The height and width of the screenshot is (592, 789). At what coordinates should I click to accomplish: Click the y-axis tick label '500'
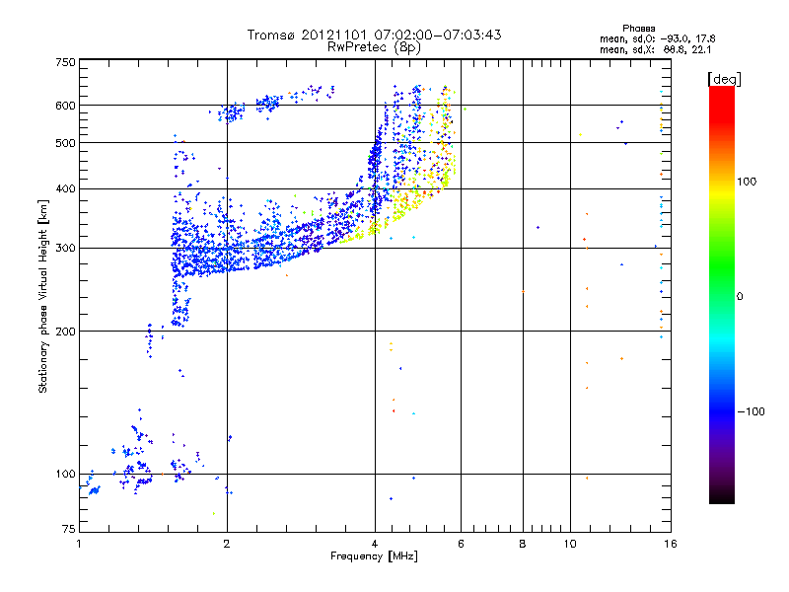click(x=65, y=143)
